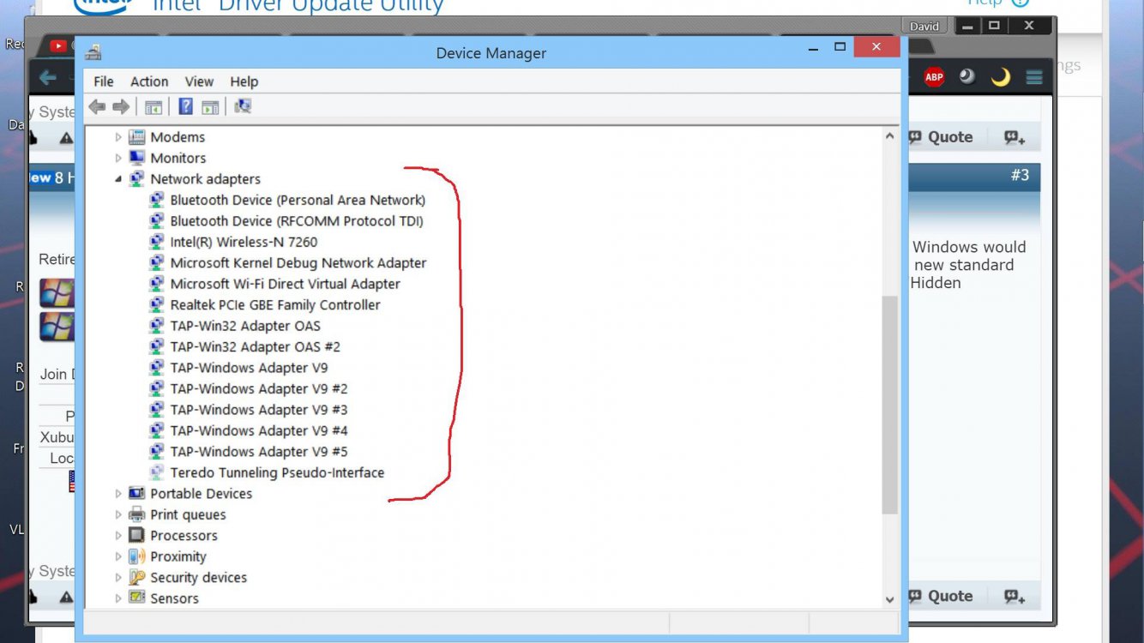Screen dimensions: 1144x643
Task: Click the ABP Adblock Plus icon
Action: (x=934, y=76)
